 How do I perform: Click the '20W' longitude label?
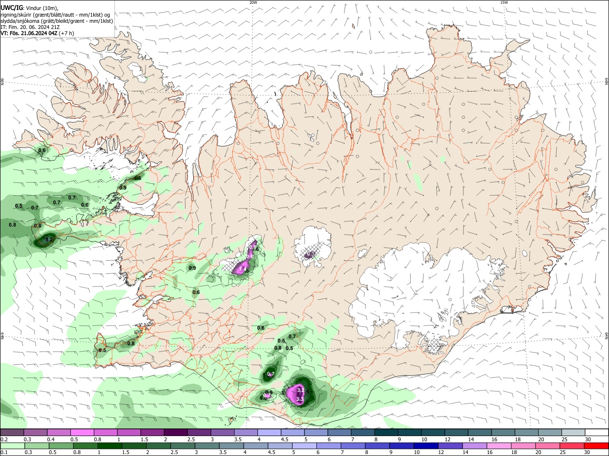(x=253, y=2)
